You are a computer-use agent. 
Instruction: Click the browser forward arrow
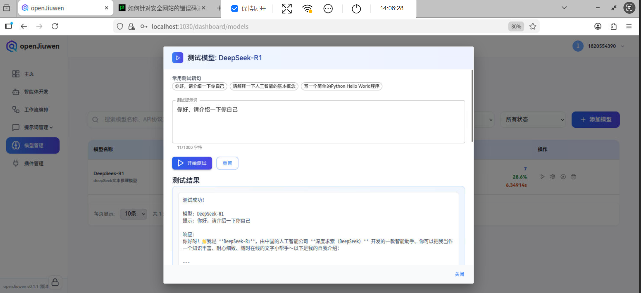click(39, 27)
